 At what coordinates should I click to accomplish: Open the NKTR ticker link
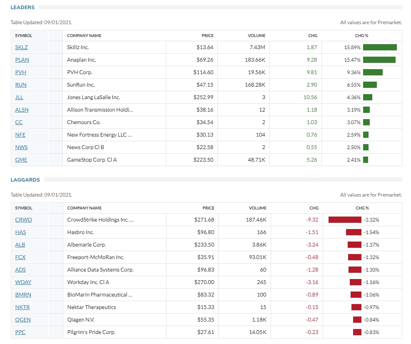pyautogui.click(x=22, y=307)
